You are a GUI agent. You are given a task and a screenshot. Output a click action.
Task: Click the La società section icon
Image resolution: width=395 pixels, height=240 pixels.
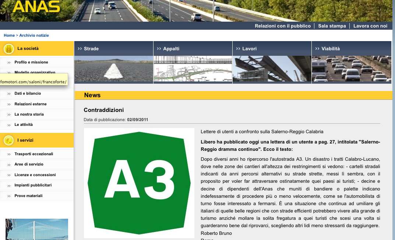click(x=8, y=49)
